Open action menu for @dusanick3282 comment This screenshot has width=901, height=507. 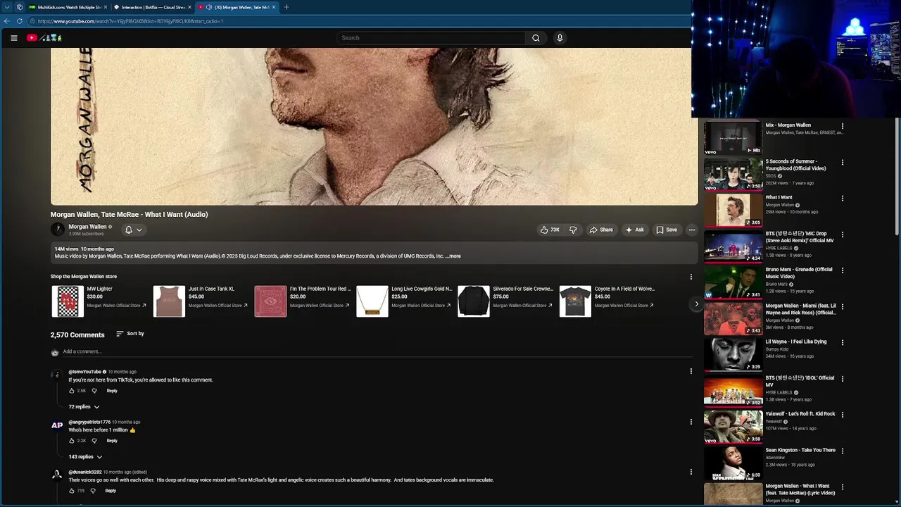point(691,472)
